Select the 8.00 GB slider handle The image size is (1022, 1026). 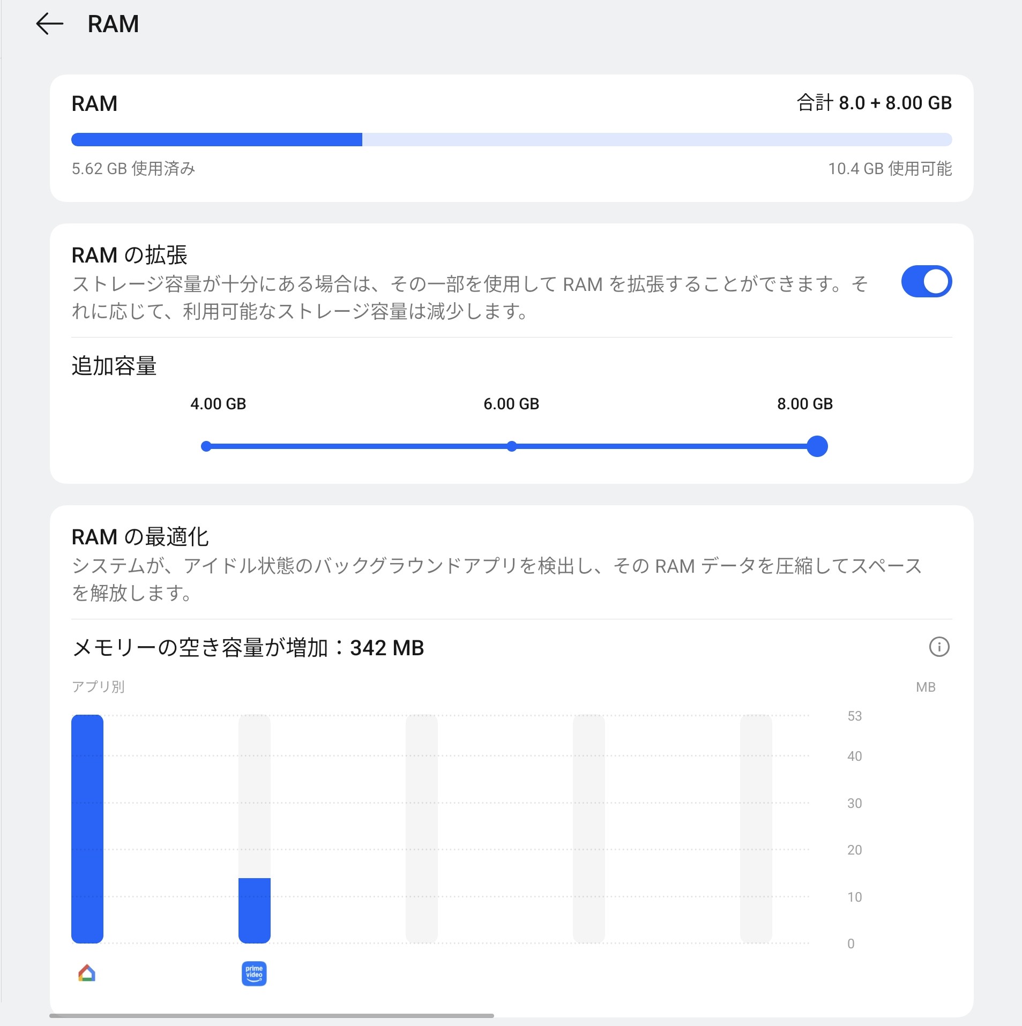pyautogui.click(x=817, y=446)
